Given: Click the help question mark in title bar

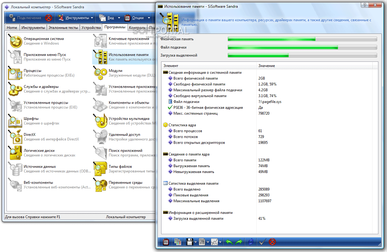Looking at the screenshot, I should pyautogui.click(x=365, y=5).
